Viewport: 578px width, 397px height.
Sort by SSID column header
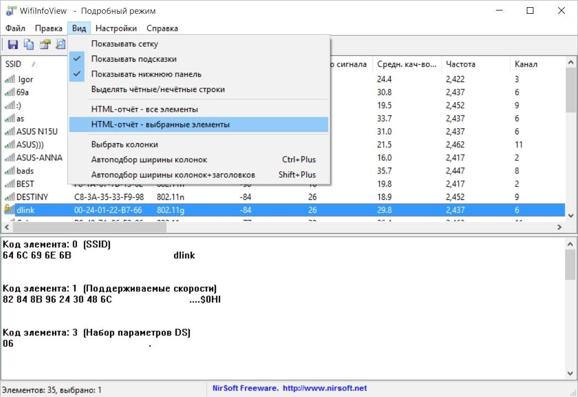[35, 64]
